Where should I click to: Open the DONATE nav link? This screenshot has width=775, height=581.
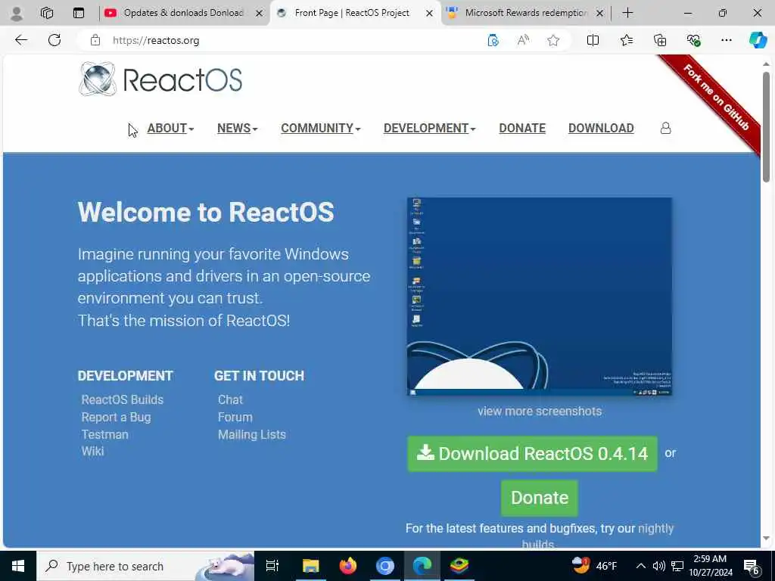click(522, 129)
